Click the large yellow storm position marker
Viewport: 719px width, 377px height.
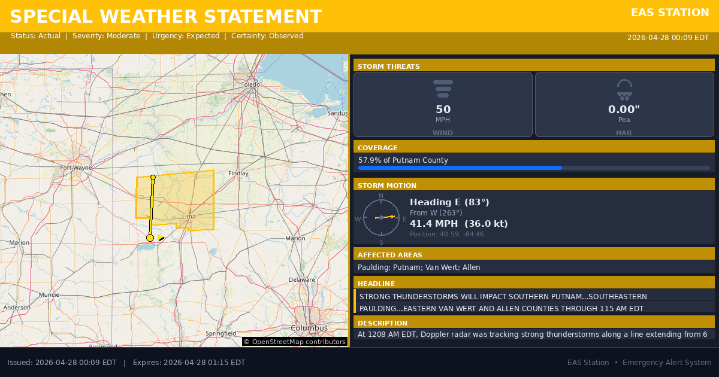(x=150, y=238)
